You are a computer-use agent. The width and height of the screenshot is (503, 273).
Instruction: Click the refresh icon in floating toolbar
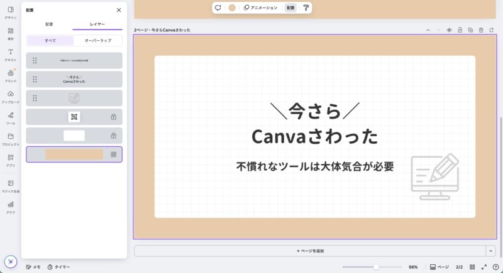218,8
